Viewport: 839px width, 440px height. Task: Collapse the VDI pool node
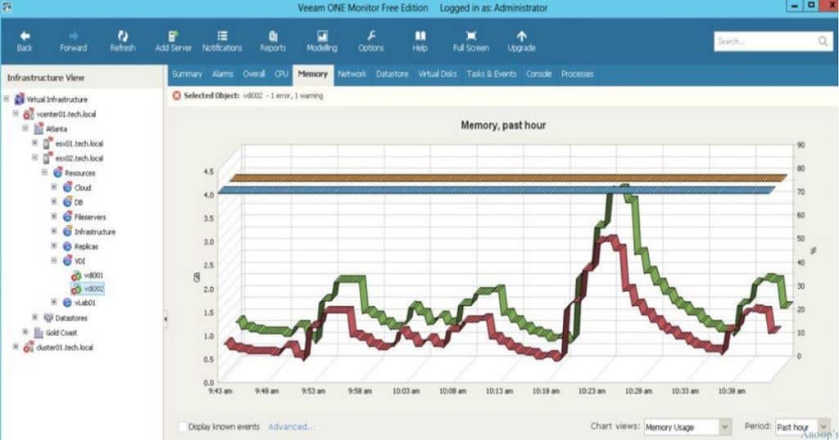pyautogui.click(x=54, y=261)
